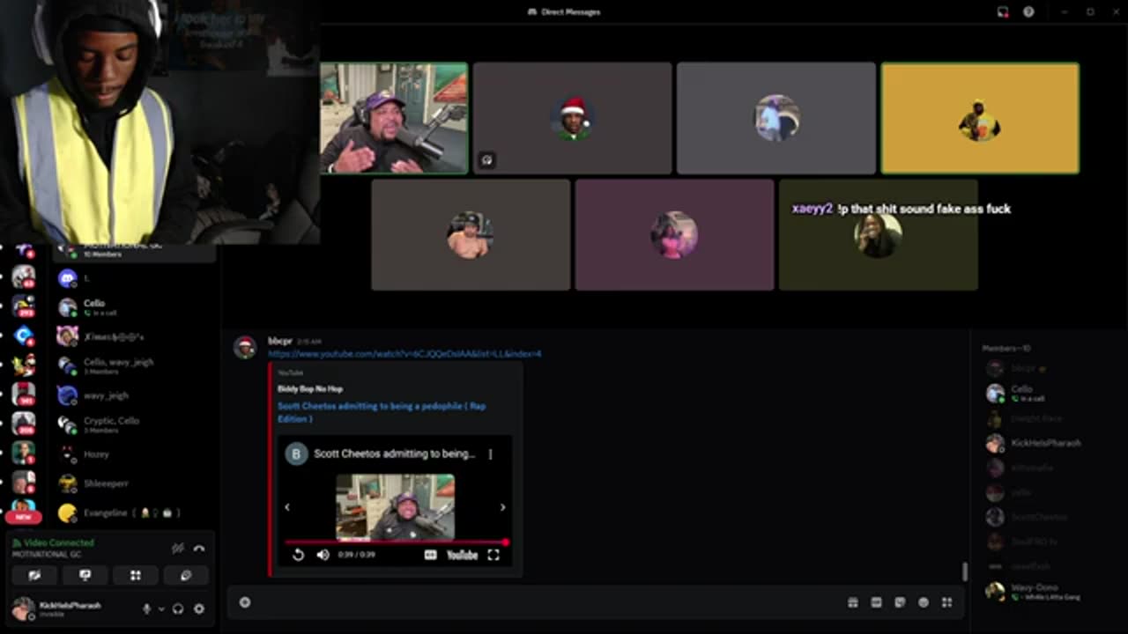
Task: Open the Hozey direct message
Action: [135, 454]
